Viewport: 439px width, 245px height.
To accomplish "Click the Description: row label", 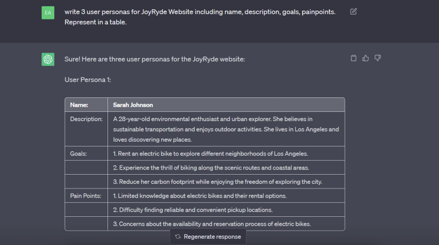I will 86,119.
